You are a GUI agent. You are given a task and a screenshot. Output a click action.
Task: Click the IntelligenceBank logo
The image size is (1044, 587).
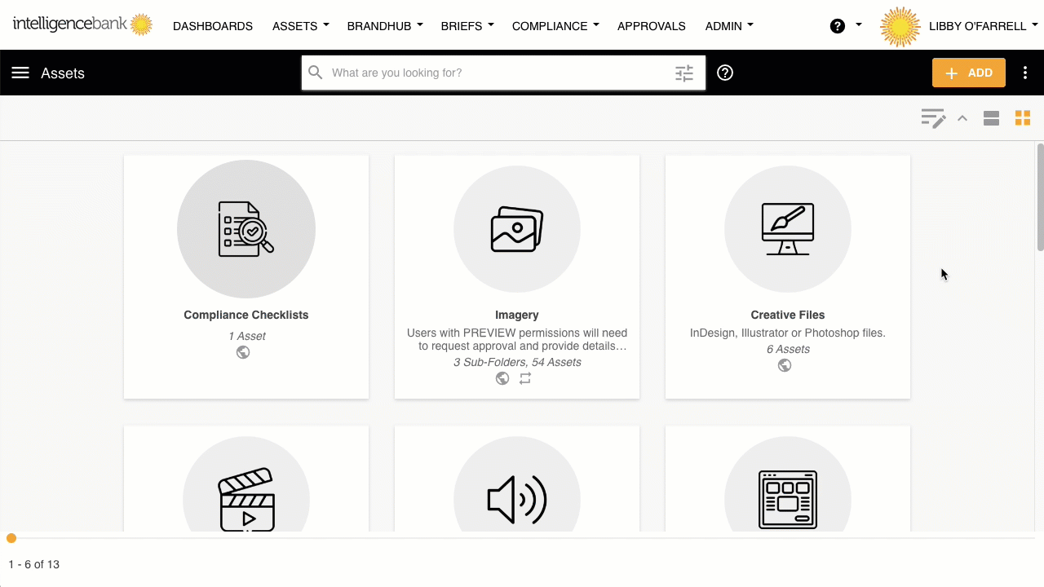pos(82,24)
